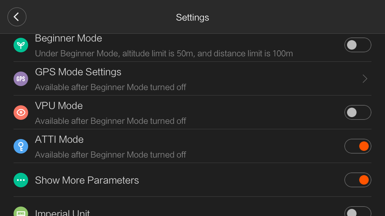Select the Beginner Mode title text
The height and width of the screenshot is (216, 385).
tap(68, 38)
